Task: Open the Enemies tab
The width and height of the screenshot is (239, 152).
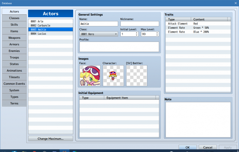Action: [14, 51]
